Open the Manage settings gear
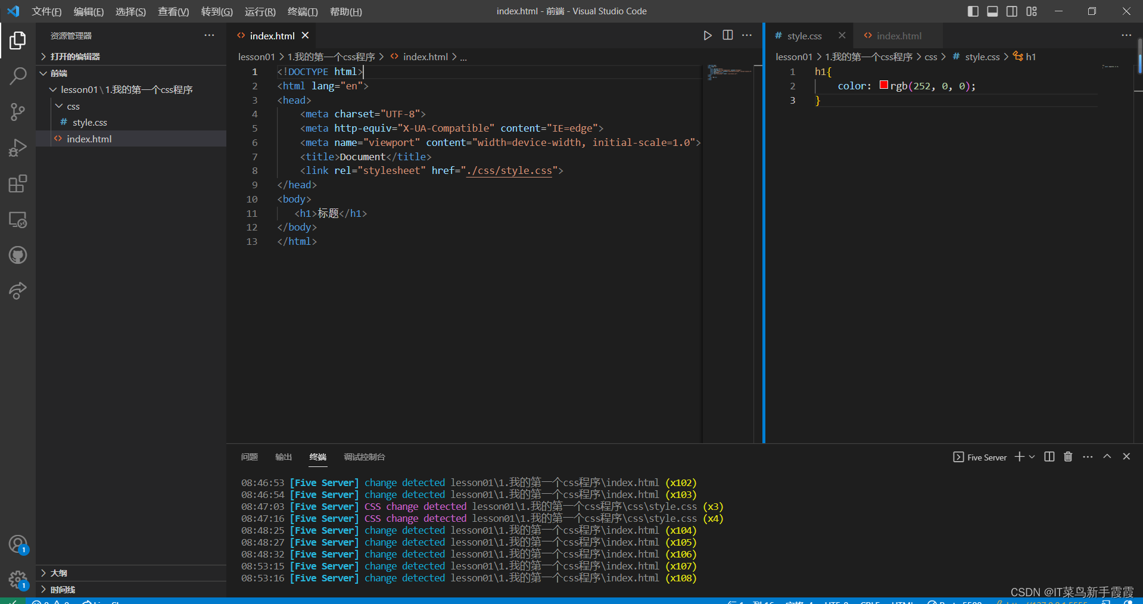The height and width of the screenshot is (604, 1143). coord(18,579)
